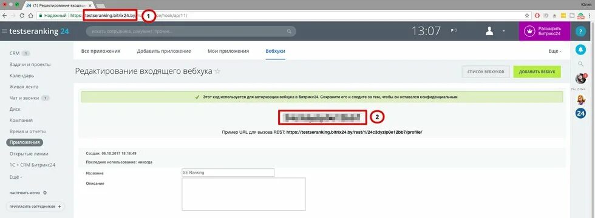The image size is (595, 218).
Task: Click Пригласить сотрудников button
Action: (35, 206)
